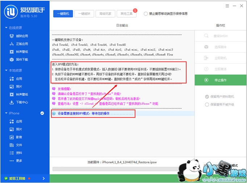Click the 选择固件 box icon
Screen dimensions: 247x183
pyautogui.click(x=206, y=47)
